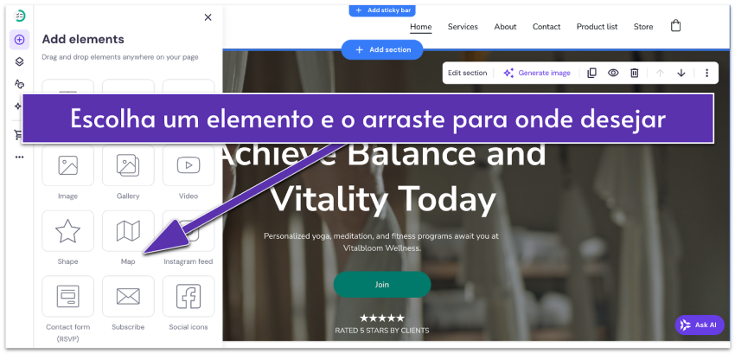Screen dimensions: 735x354
Task: Select the Shape star element
Action: pyautogui.click(x=67, y=230)
